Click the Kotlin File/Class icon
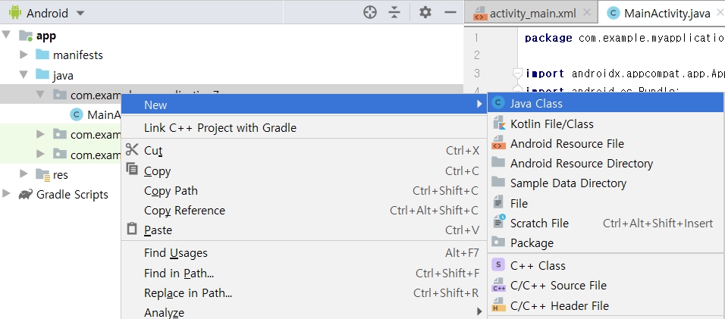This screenshot has height=319, width=725. 498,124
